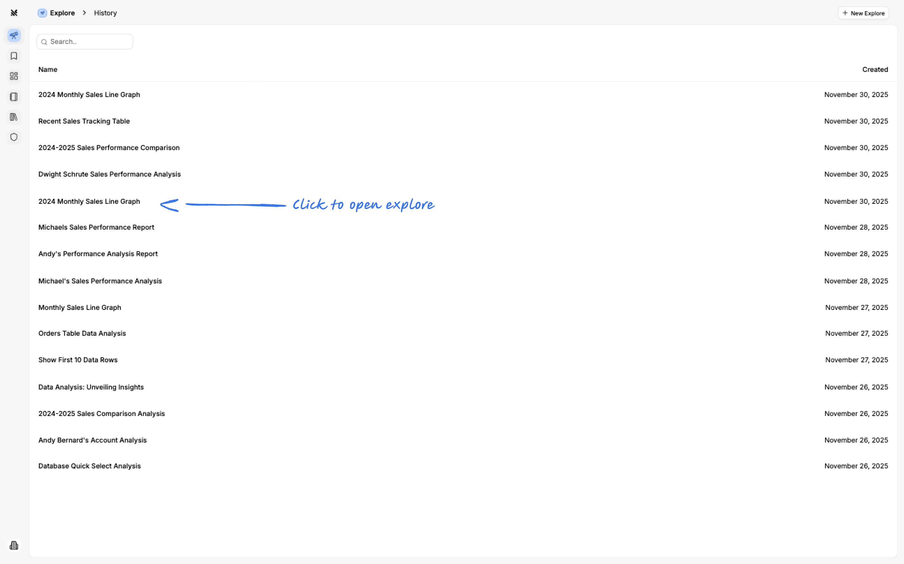
Task: Expand the breadcrumb chevron after Explore
Action: coord(84,13)
